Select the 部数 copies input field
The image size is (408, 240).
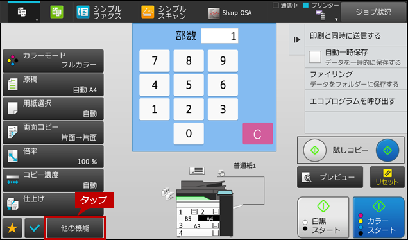pos(219,36)
